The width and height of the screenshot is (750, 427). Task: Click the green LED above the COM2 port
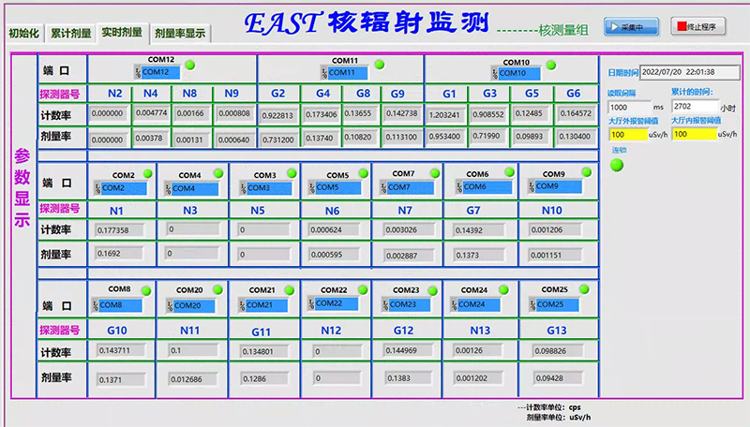148,173
